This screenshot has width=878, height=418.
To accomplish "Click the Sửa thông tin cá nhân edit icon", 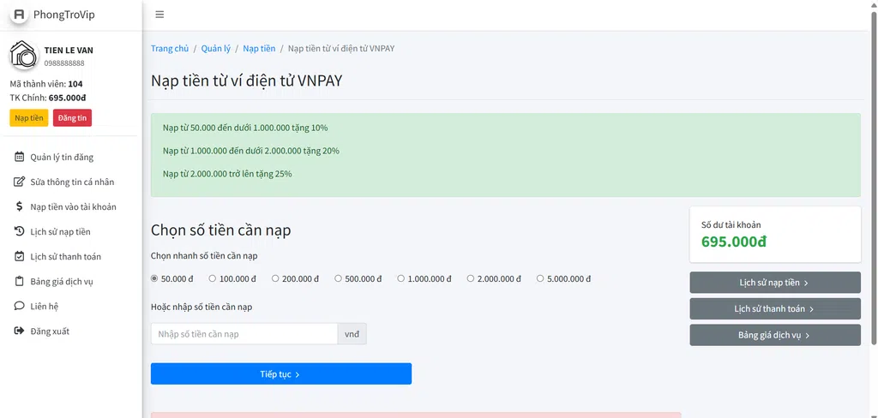I will 20,182.
